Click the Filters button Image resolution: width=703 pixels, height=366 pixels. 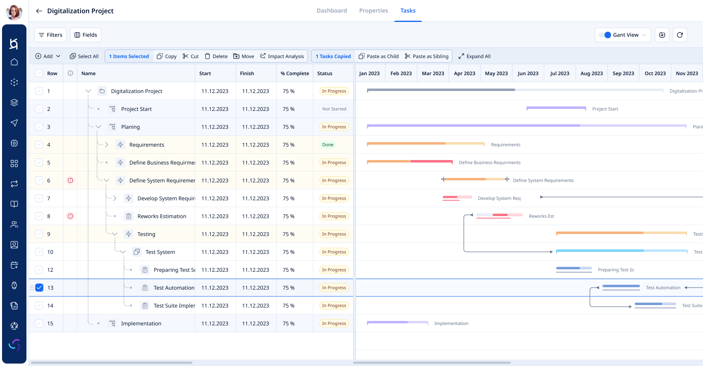[50, 35]
